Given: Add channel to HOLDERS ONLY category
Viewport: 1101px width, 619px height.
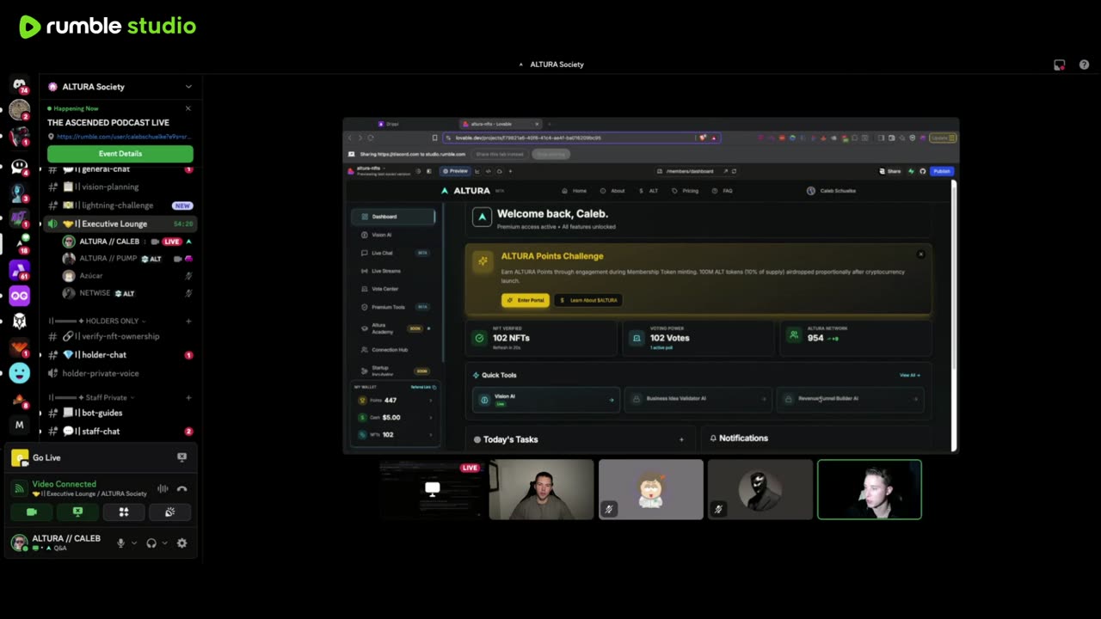Looking at the screenshot, I should coord(188,321).
